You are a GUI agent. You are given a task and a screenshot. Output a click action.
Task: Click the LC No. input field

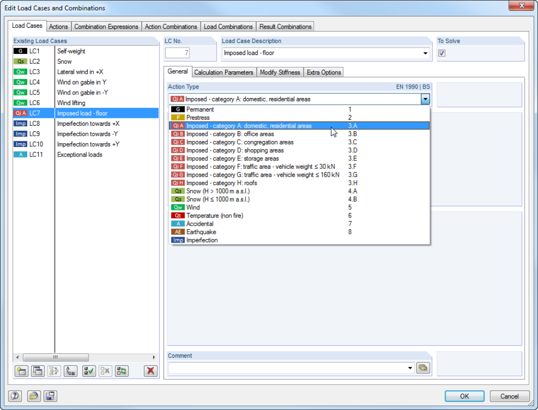(178, 53)
